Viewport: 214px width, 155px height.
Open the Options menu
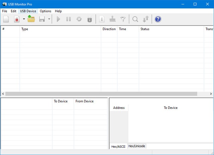click(45, 11)
